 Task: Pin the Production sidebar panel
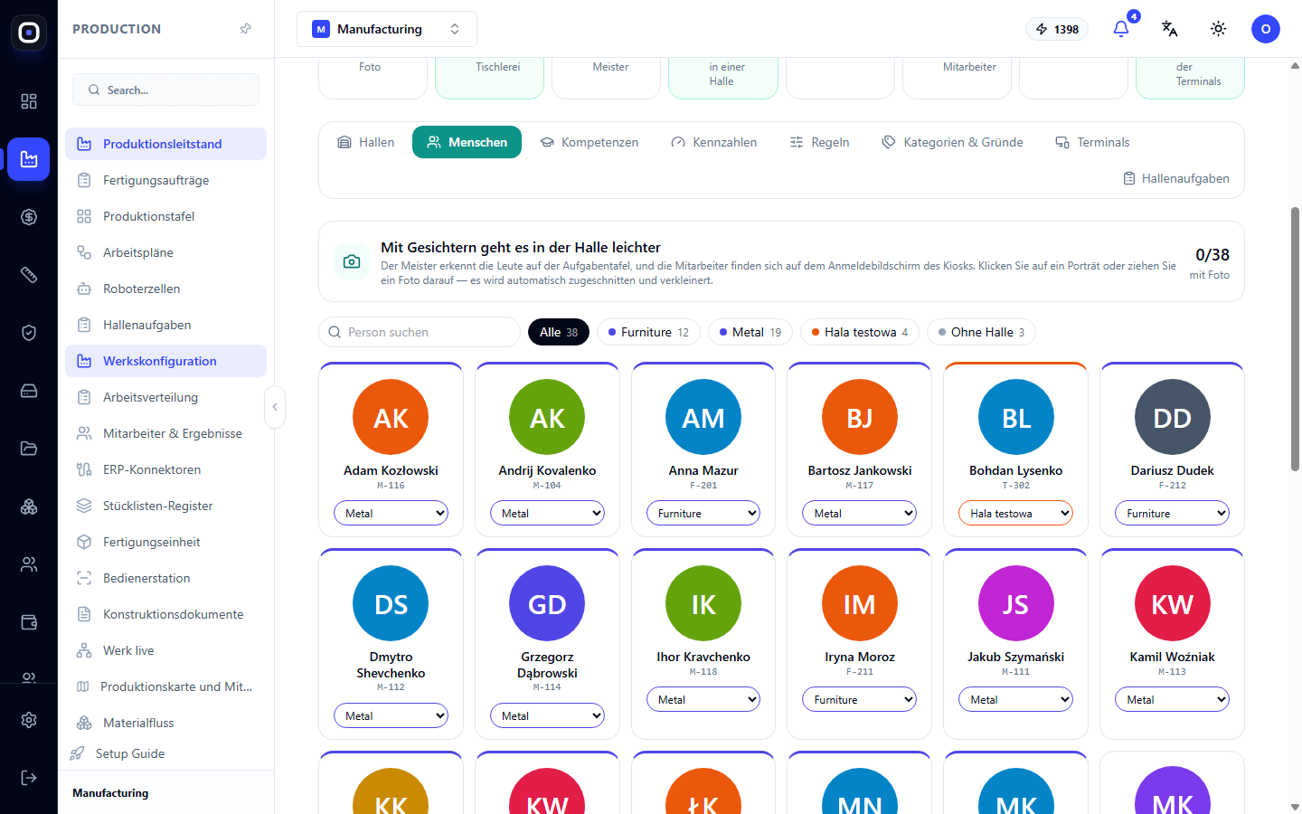tap(245, 29)
